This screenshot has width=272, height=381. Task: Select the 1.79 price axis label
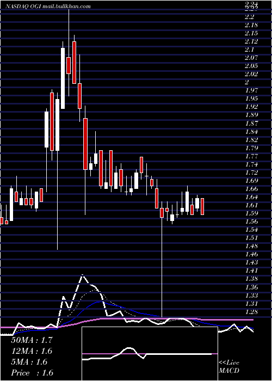[x=251, y=148]
